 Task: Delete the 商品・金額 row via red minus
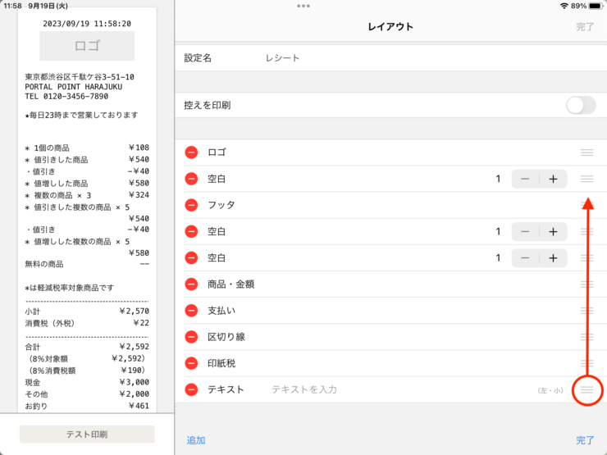(191, 284)
